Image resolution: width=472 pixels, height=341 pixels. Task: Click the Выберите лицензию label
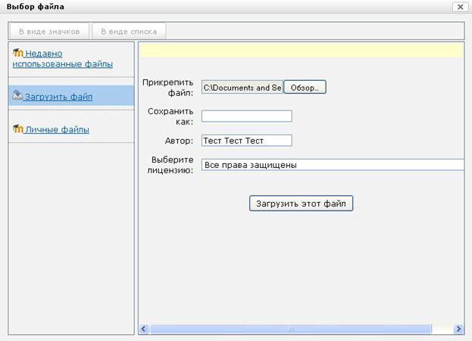point(170,165)
